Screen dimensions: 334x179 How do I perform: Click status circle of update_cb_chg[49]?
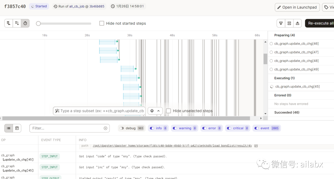coord(271,69)
